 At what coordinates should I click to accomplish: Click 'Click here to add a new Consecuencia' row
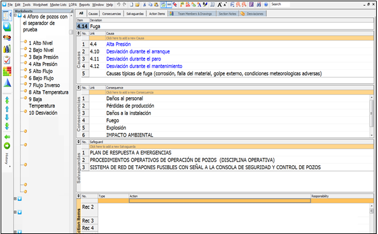pos(232,92)
